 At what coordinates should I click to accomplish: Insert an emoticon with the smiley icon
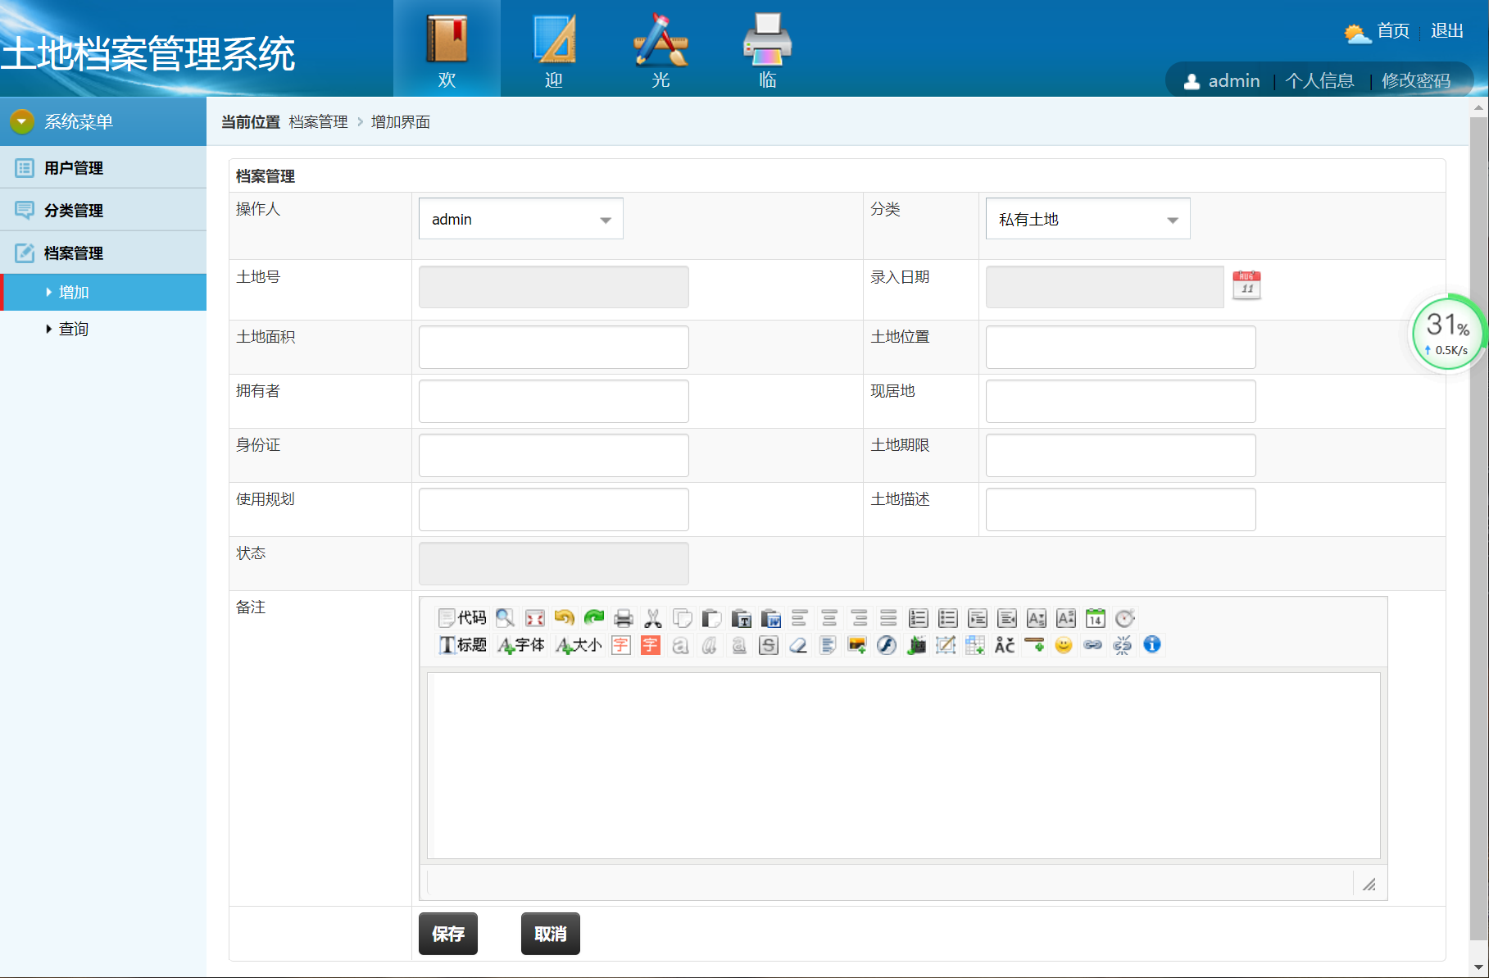(x=1064, y=645)
